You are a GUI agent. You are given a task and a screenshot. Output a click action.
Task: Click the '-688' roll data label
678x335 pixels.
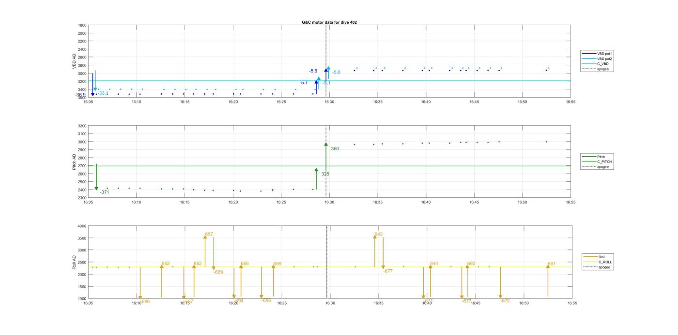click(266, 300)
